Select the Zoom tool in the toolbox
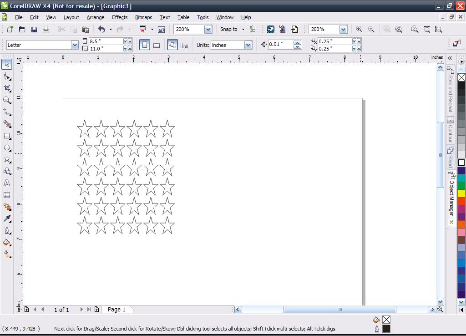 [7, 100]
